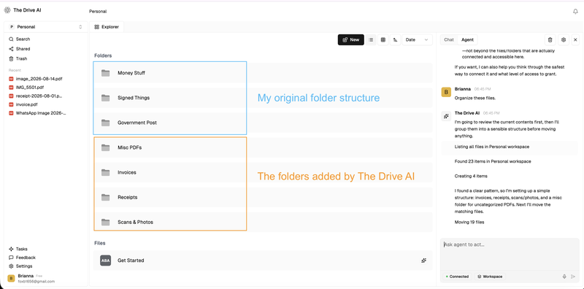Screen dimensions: 584x289
Task: Open agent panel settings gear
Action: click(563, 40)
